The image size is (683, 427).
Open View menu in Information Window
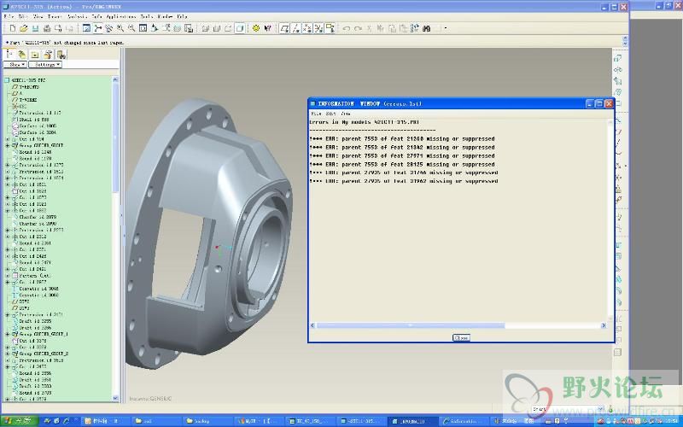[x=346, y=114]
